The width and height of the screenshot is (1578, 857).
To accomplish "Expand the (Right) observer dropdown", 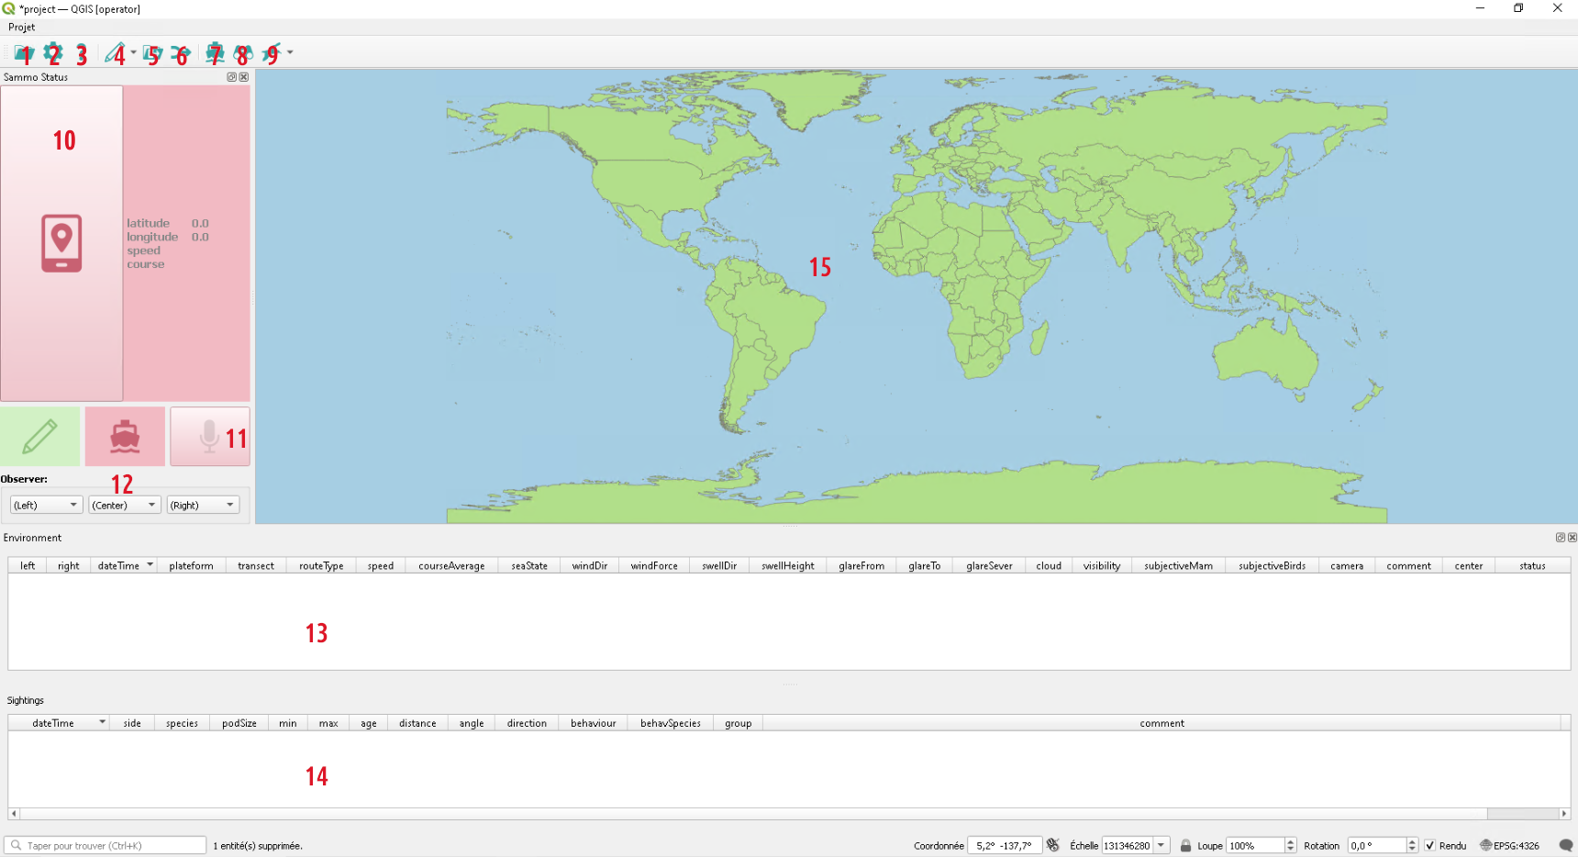I will click(203, 506).
